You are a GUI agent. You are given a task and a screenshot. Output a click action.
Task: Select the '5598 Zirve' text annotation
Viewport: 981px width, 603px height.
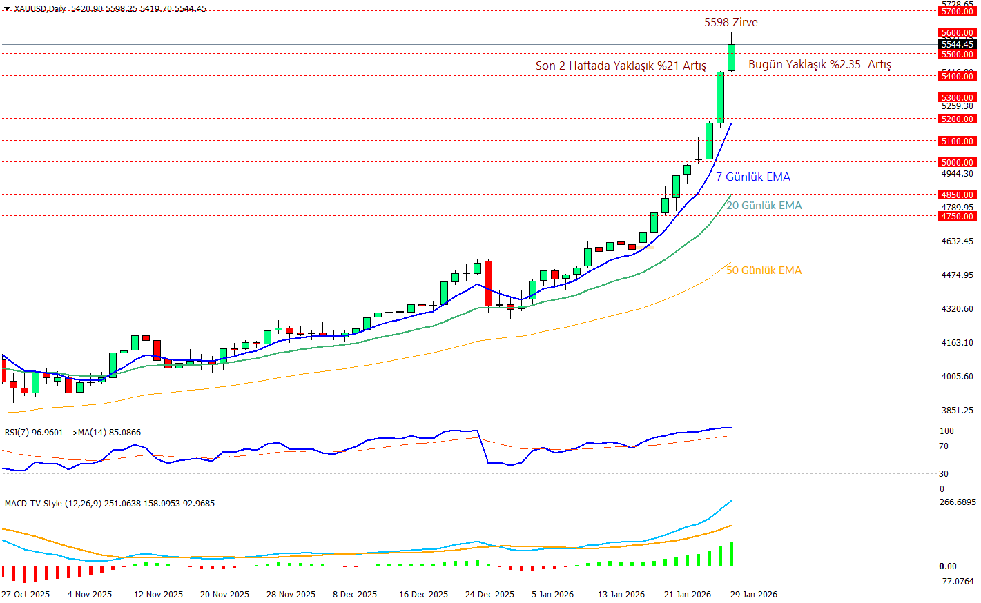[730, 23]
